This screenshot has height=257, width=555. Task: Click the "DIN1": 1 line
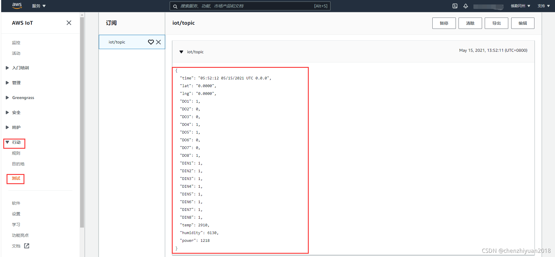[x=191, y=163]
